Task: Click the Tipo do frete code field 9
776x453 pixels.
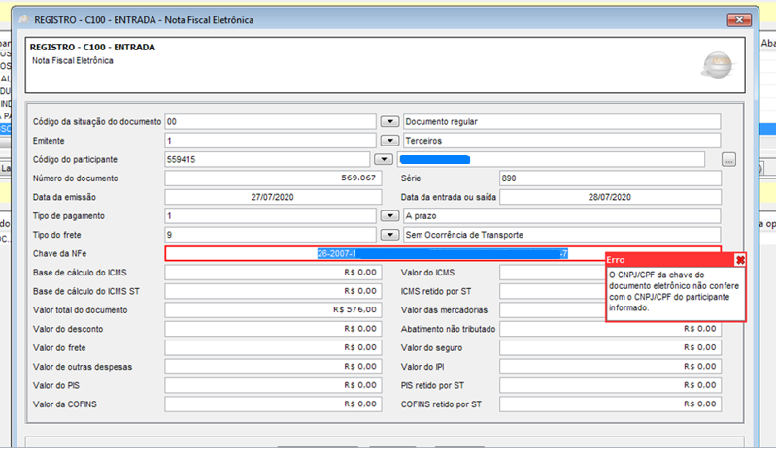Action: [x=270, y=235]
